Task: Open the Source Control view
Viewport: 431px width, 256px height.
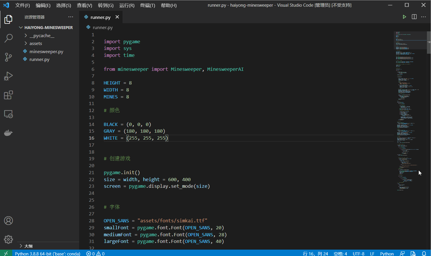Action: (8, 57)
